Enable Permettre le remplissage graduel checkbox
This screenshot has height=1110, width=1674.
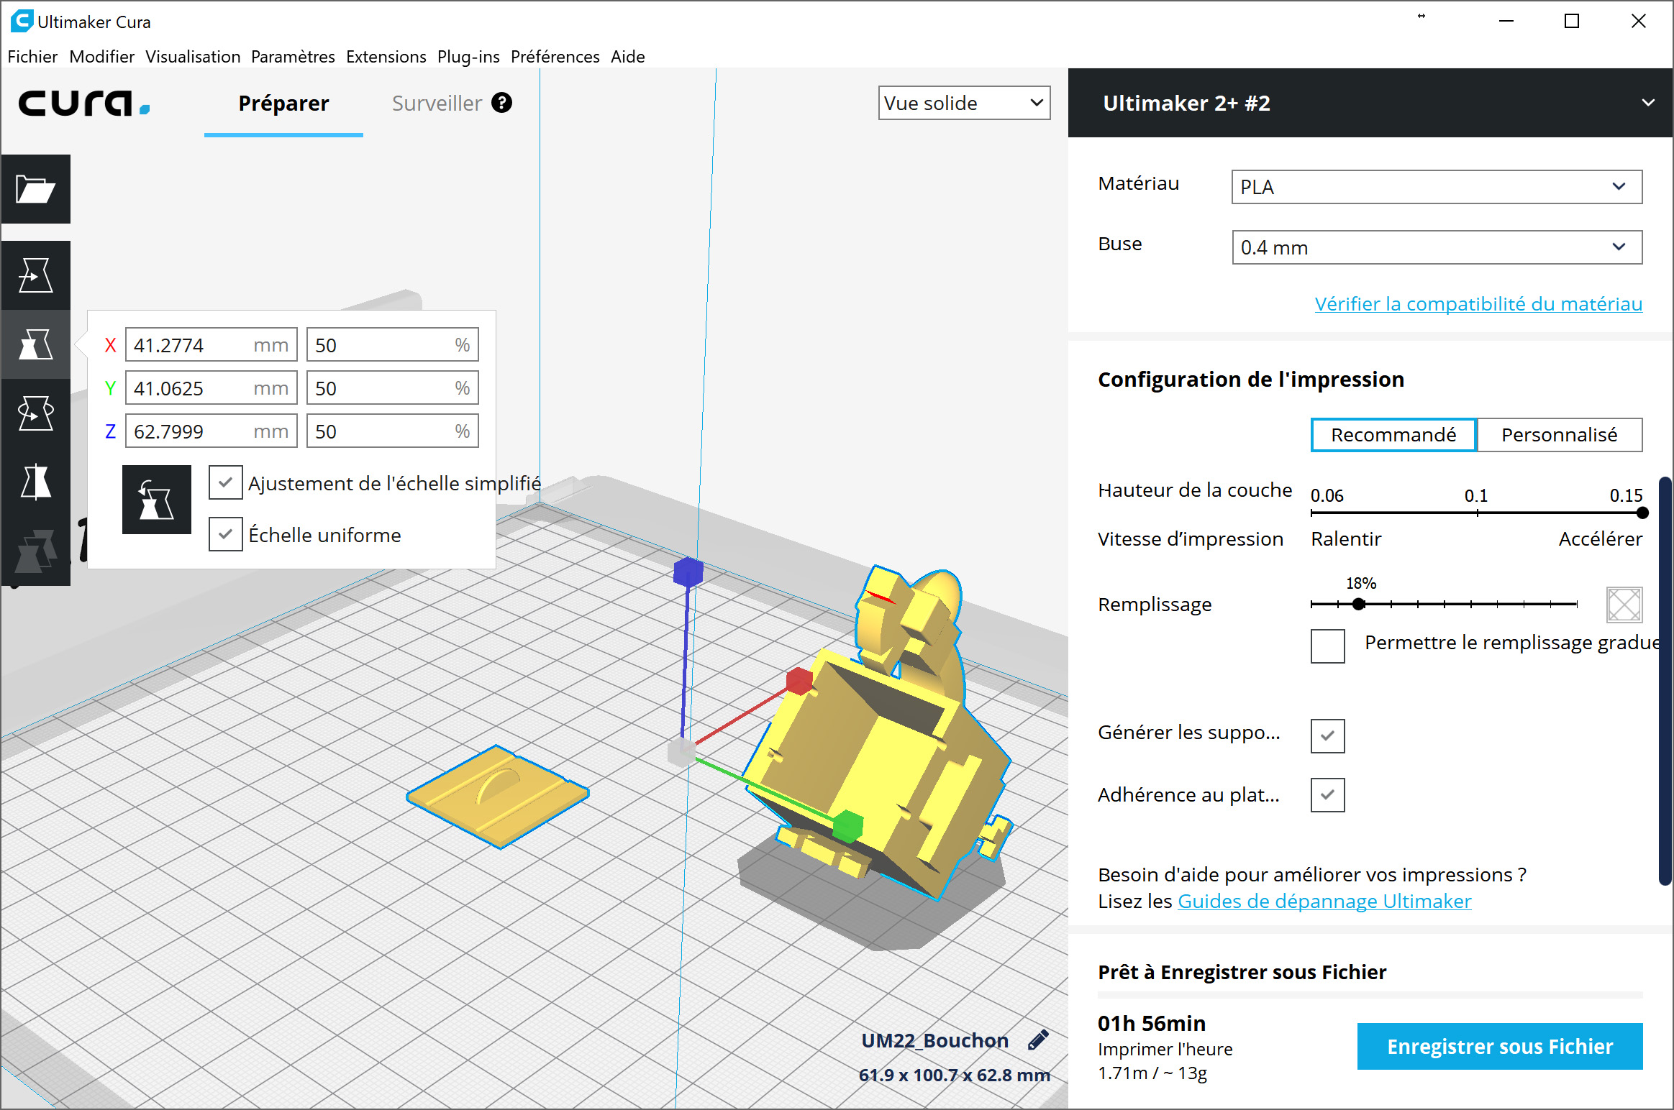coord(1327,646)
